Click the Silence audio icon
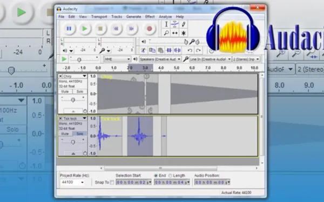Image resolution: width=324 pixels, height=202 pixels. point(177,50)
